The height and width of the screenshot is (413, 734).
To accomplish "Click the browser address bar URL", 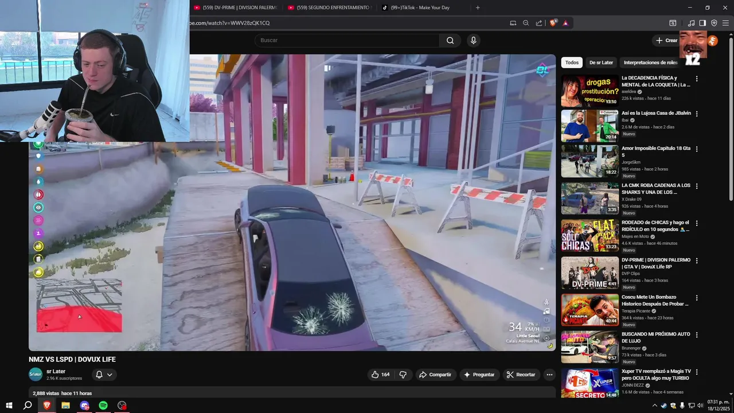I will pos(229,23).
